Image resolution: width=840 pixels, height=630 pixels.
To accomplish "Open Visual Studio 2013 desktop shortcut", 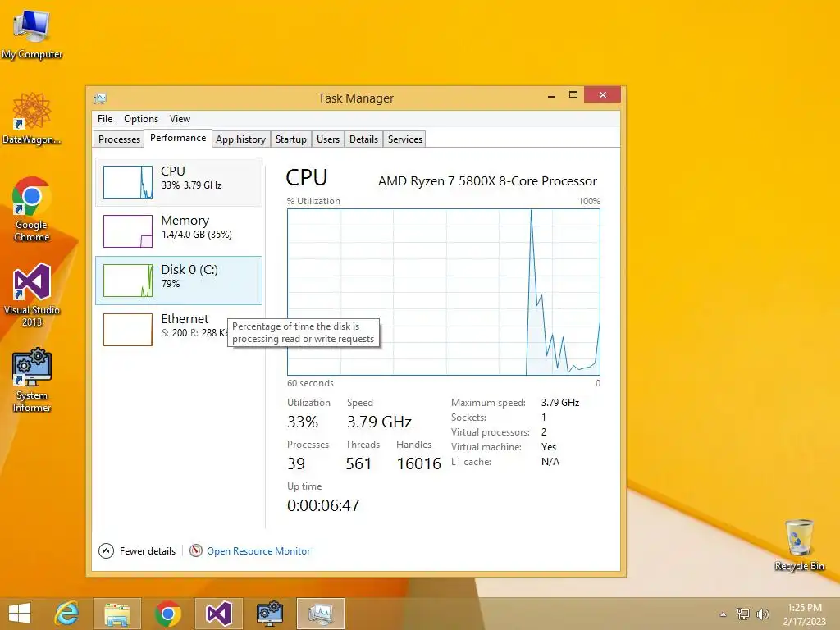I will [x=32, y=294].
